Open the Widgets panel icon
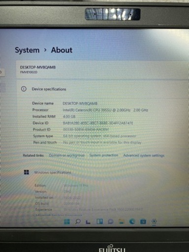 pyautogui.click(x=99, y=221)
